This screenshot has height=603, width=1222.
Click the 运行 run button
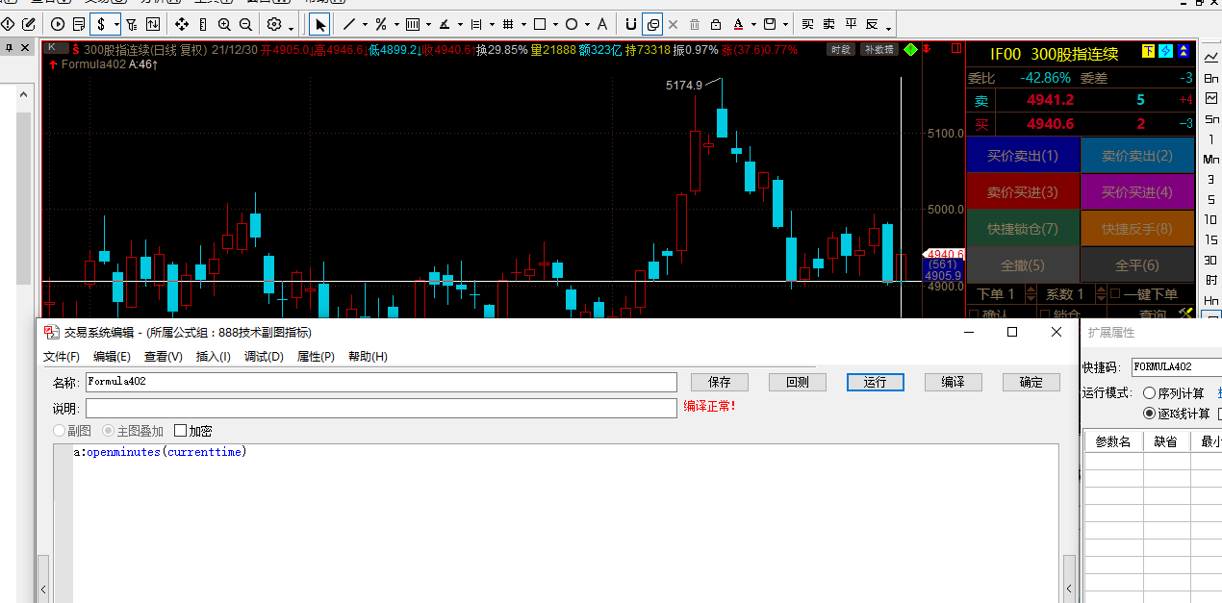pyautogui.click(x=876, y=382)
